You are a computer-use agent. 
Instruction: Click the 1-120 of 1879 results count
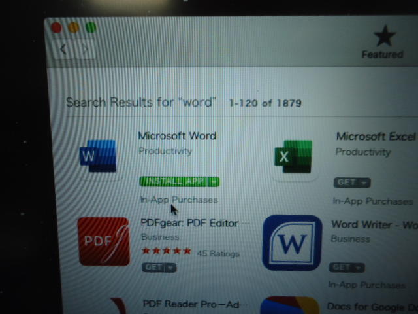[x=265, y=103]
